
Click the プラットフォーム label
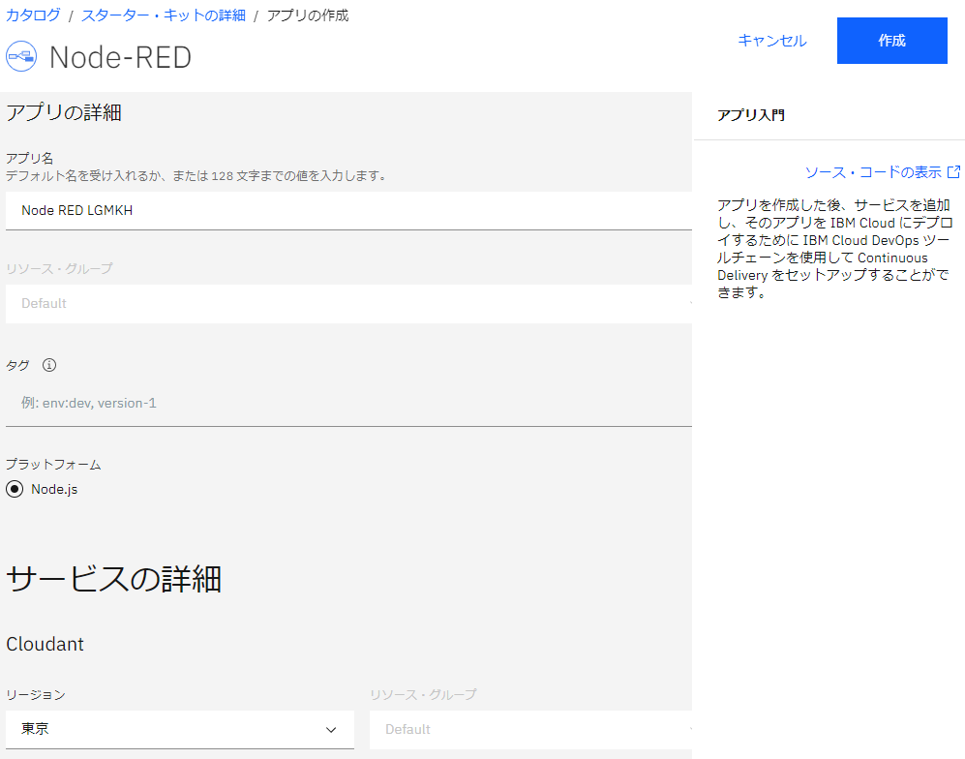(x=53, y=465)
